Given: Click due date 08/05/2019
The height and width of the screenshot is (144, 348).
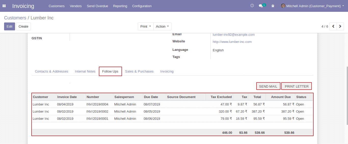Looking at the screenshot, I should coord(152,112).
